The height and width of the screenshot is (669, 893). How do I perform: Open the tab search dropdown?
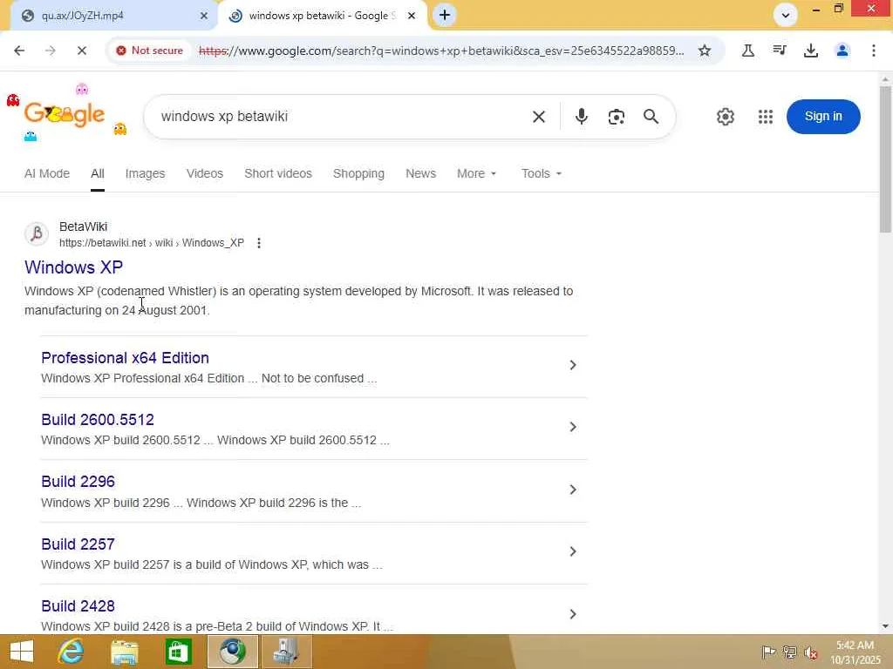coord(786,16)
